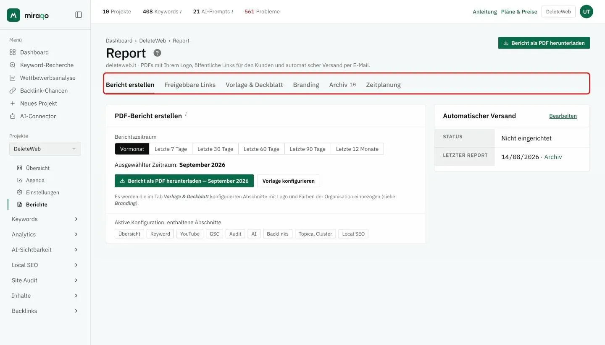Open the Branding tab

306,85
